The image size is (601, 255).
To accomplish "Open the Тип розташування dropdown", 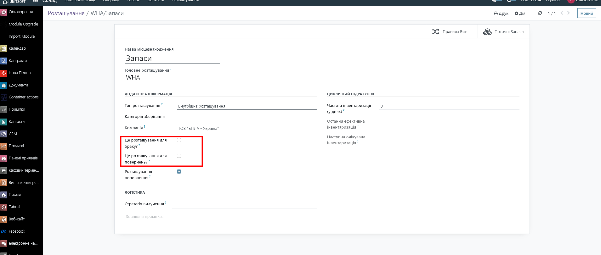I will (247, 106).
